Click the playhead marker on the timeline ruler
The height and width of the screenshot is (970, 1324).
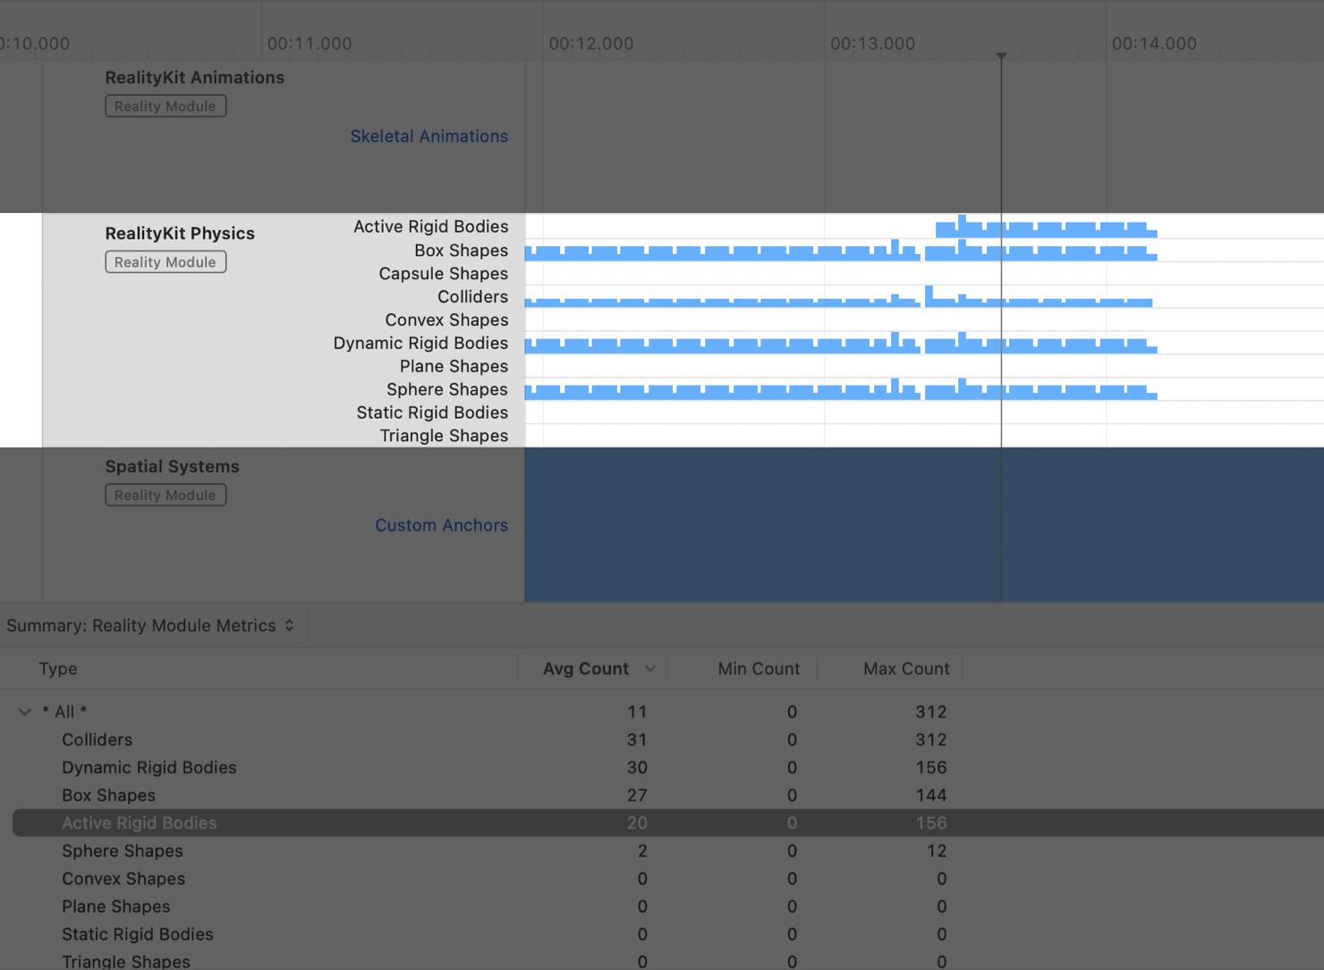1001,55
